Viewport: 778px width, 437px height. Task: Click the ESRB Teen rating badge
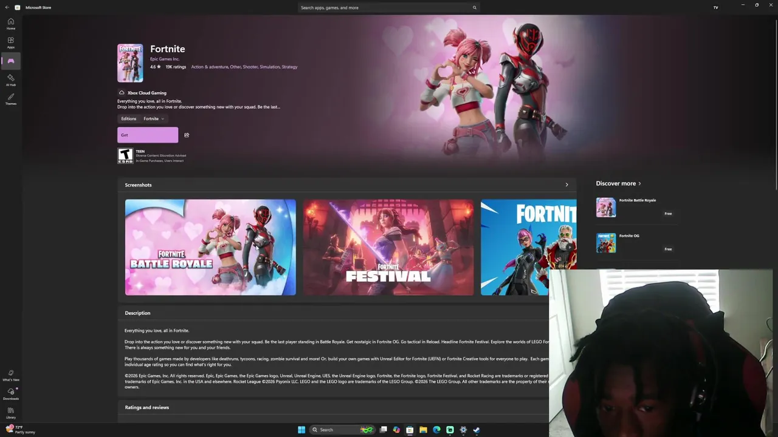click(x=125, y=156)
